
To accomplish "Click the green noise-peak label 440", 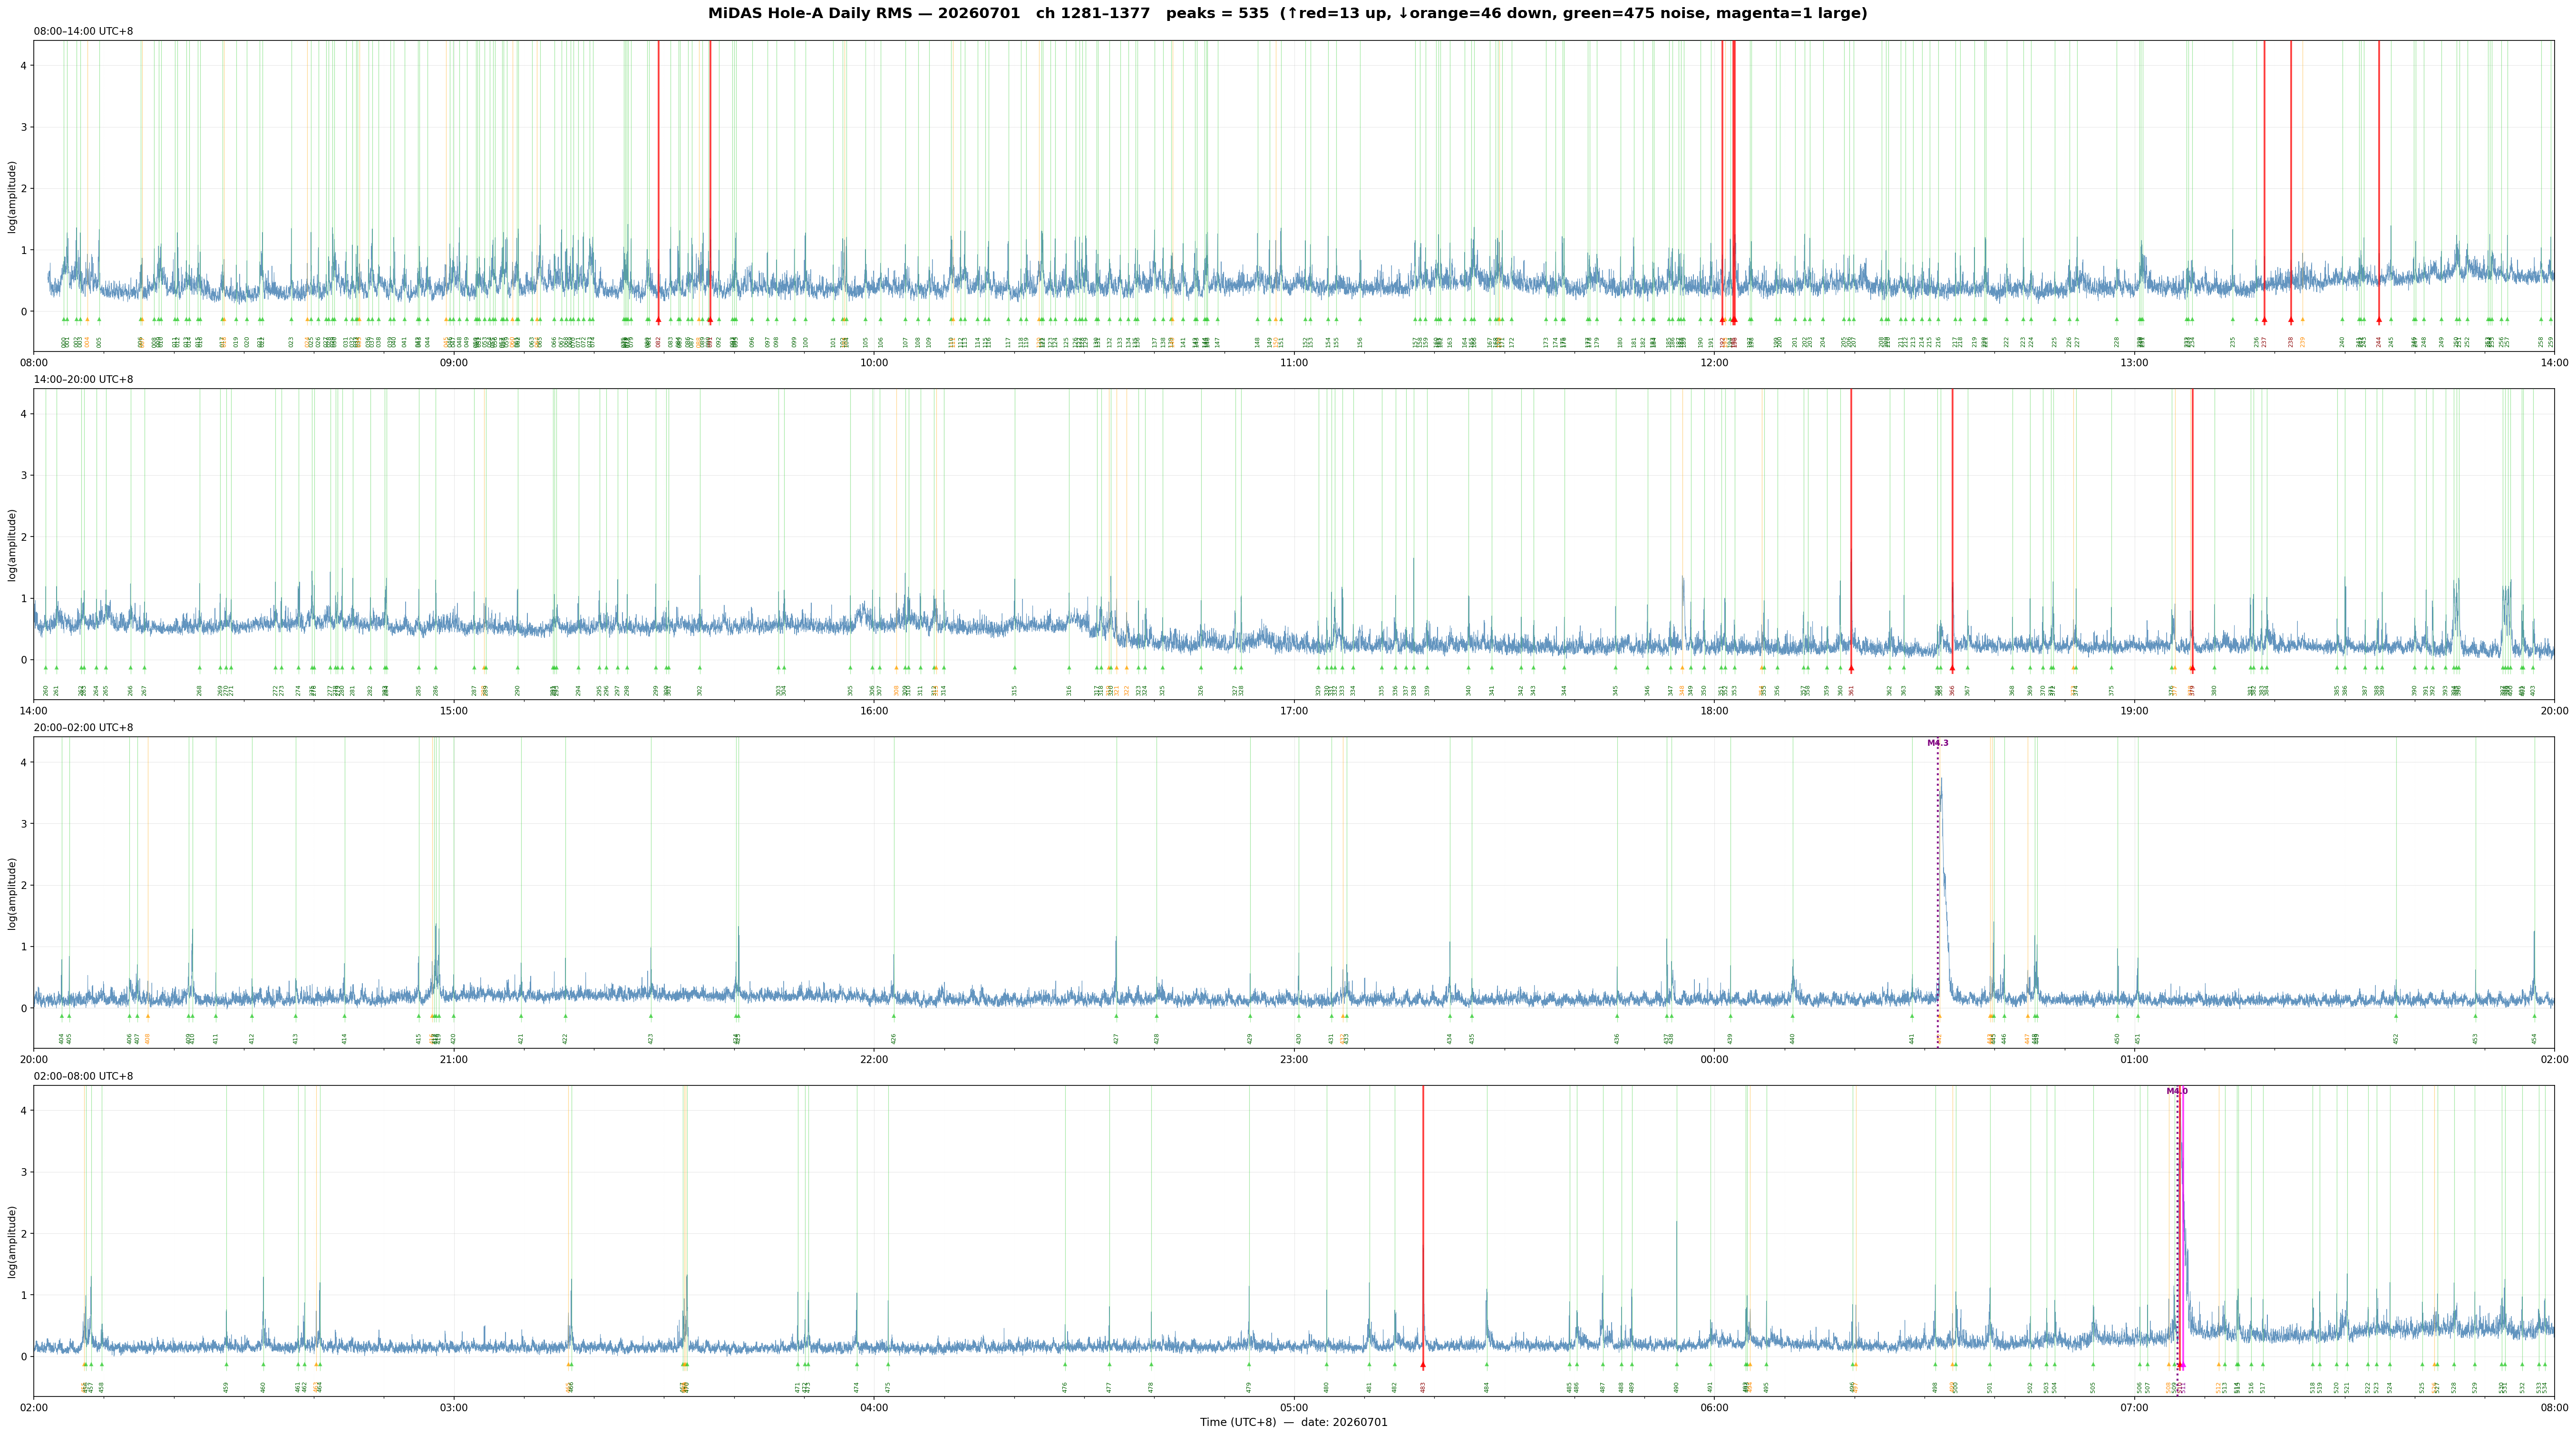I will [1793, 1039].
